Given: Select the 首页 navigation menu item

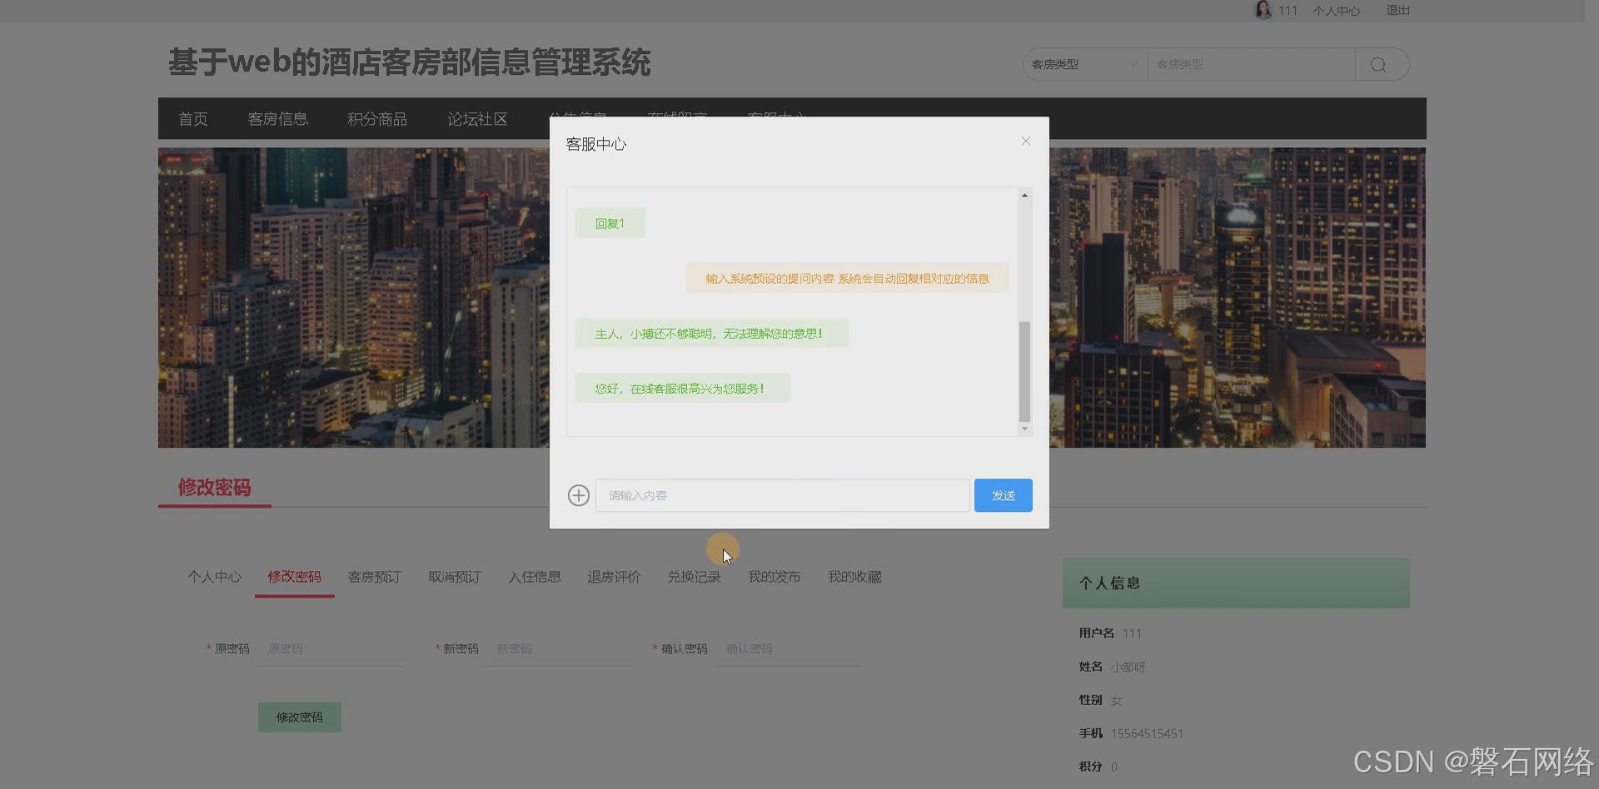Looking at the screenshot, I should [192, 118].
